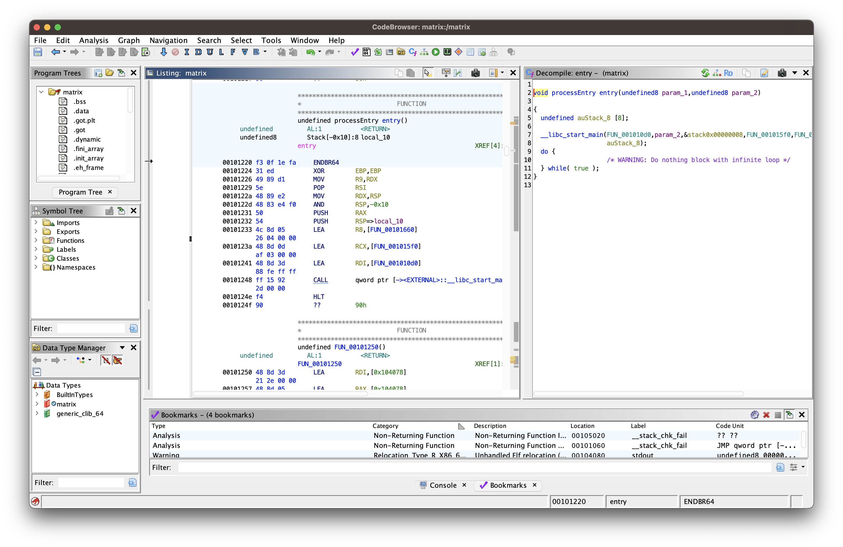This screenshot has height=547, width=843.
Task: Switch to the Console tab
Action: tap(442, 485)
